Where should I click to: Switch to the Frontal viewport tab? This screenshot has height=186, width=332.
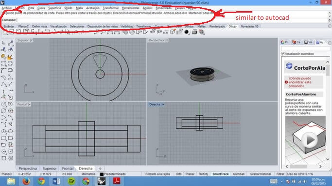click(x=68, y=169)
